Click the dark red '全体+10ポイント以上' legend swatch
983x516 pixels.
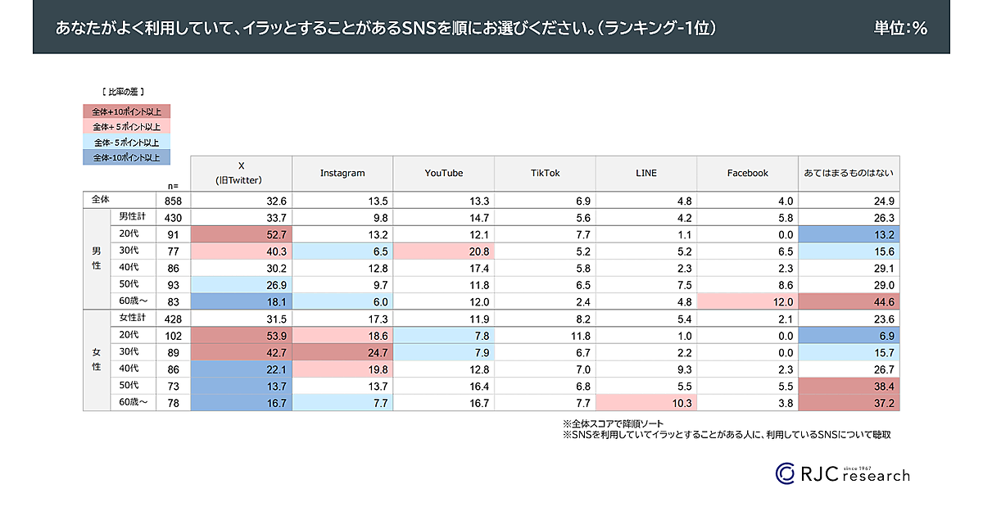tap(126, 112)
